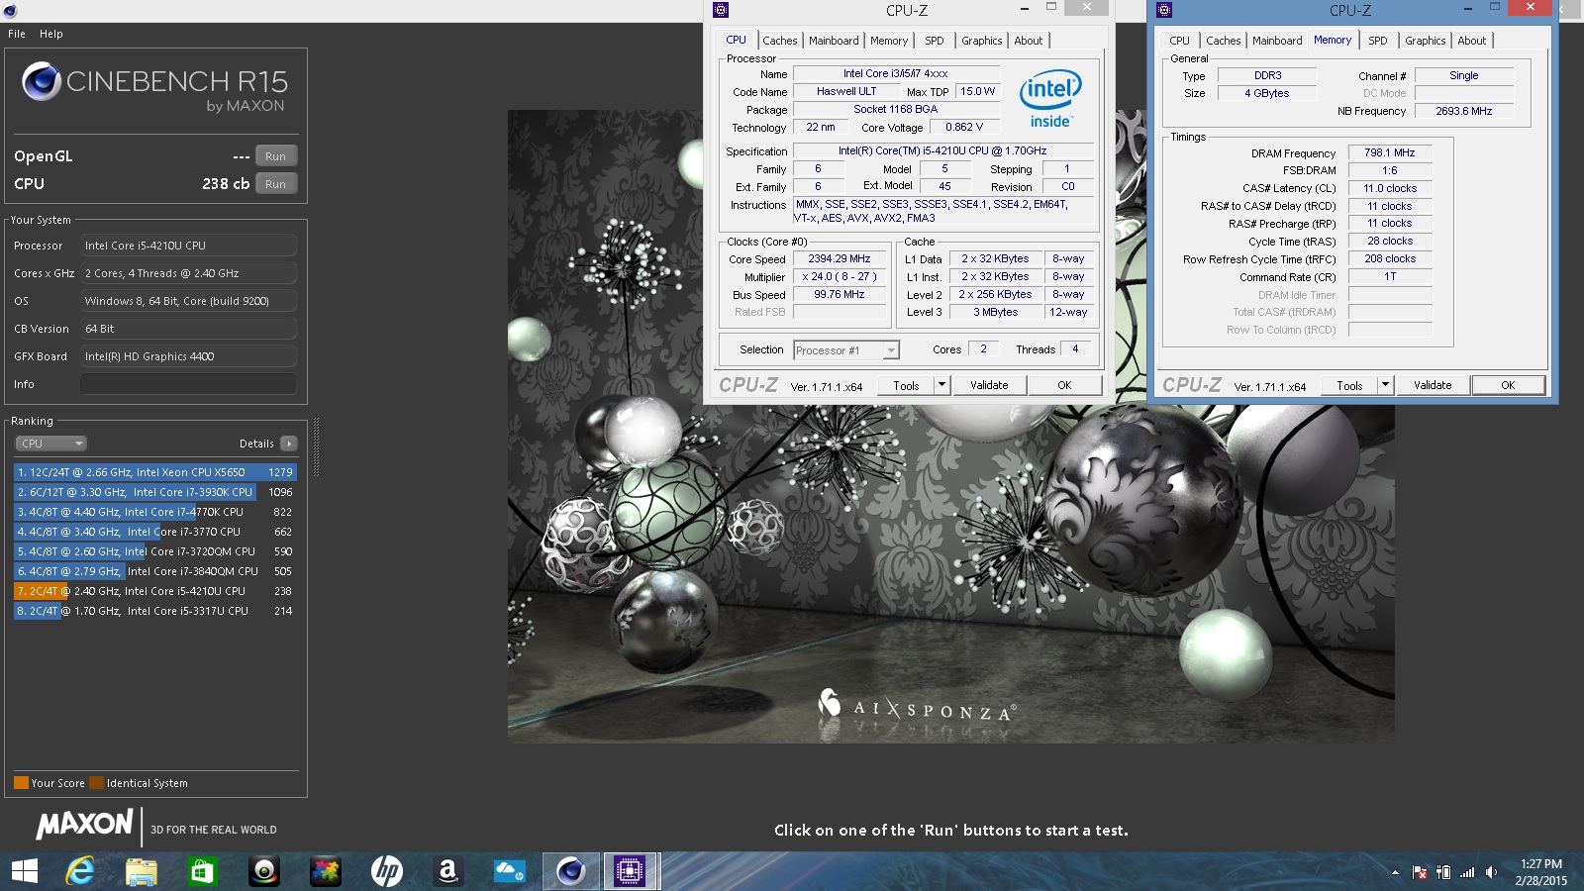
Task: Open About tab in CPU-tab CPU-Z window
Action: tap(1029, 41)
